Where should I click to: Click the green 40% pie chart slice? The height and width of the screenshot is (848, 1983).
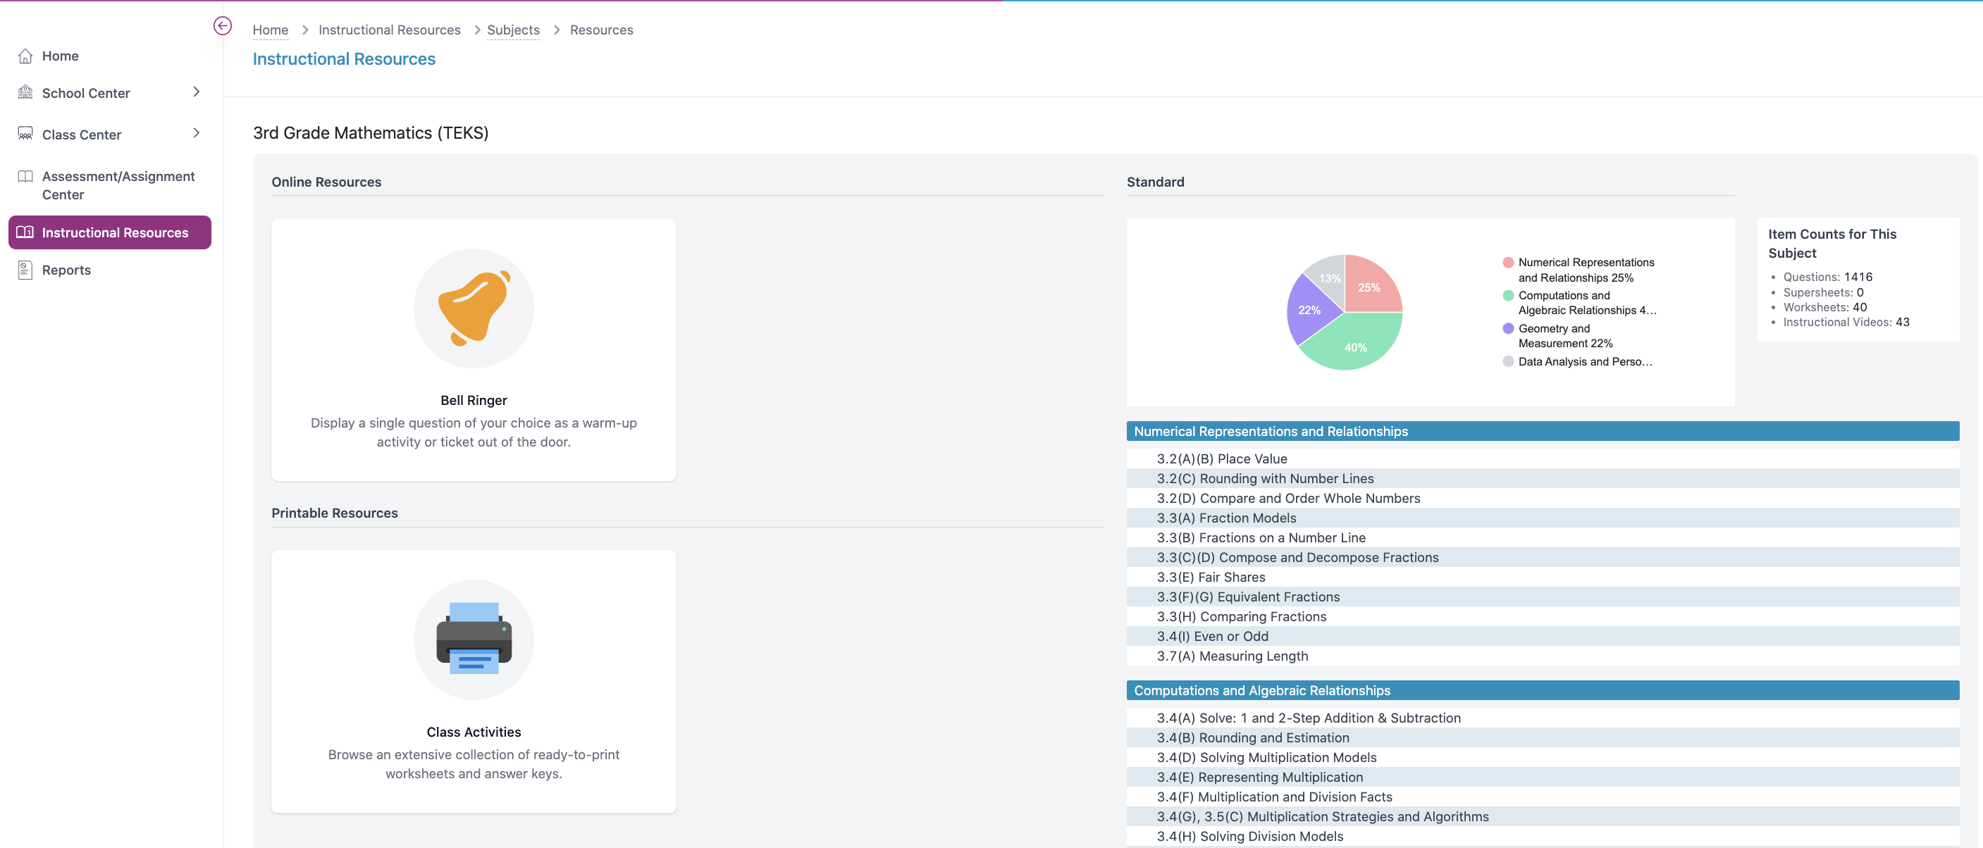[x=1355, y=344]
